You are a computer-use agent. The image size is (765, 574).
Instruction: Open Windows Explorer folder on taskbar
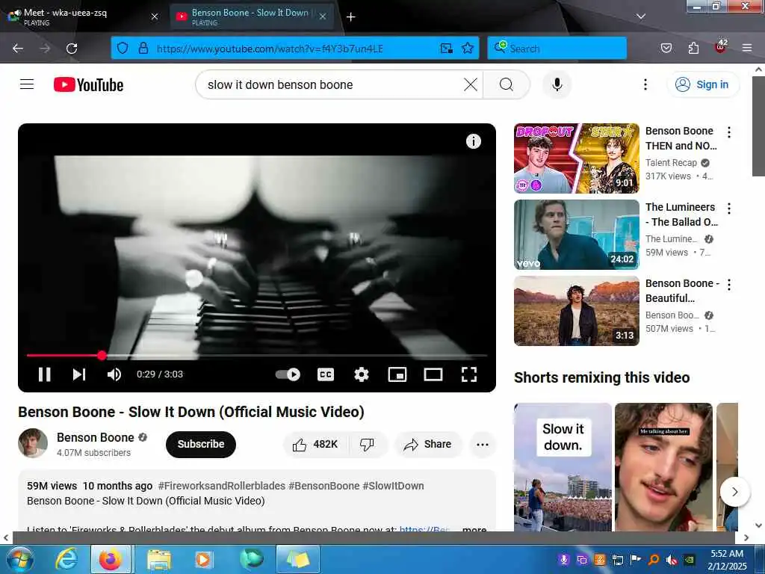[159, 560]
